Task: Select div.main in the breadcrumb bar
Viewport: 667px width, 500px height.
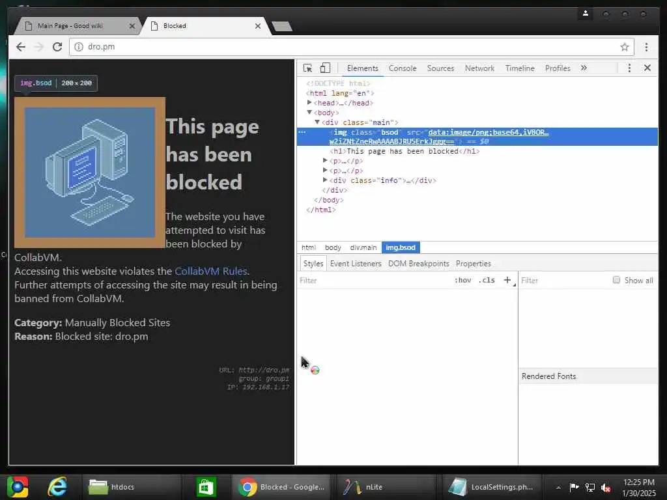Action: [363, 247]
